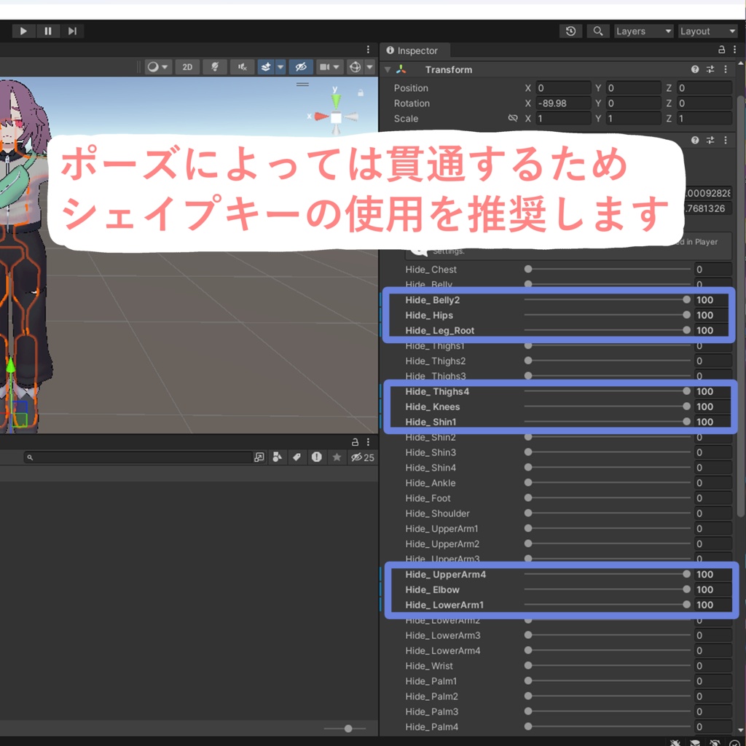Click the favorites star icon
The width and height of the screenshot is (746, 746).
point(337,458)
